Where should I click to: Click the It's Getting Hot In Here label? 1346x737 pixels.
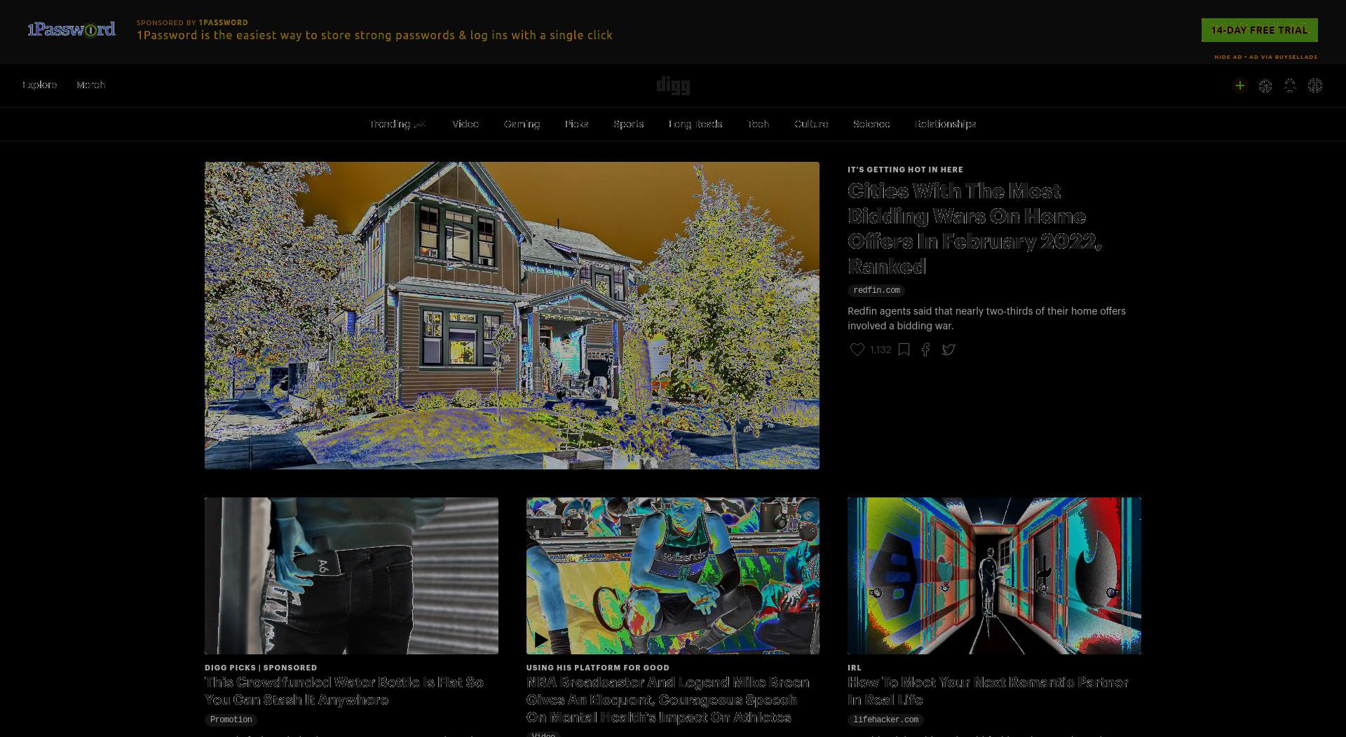click(905, 170)
